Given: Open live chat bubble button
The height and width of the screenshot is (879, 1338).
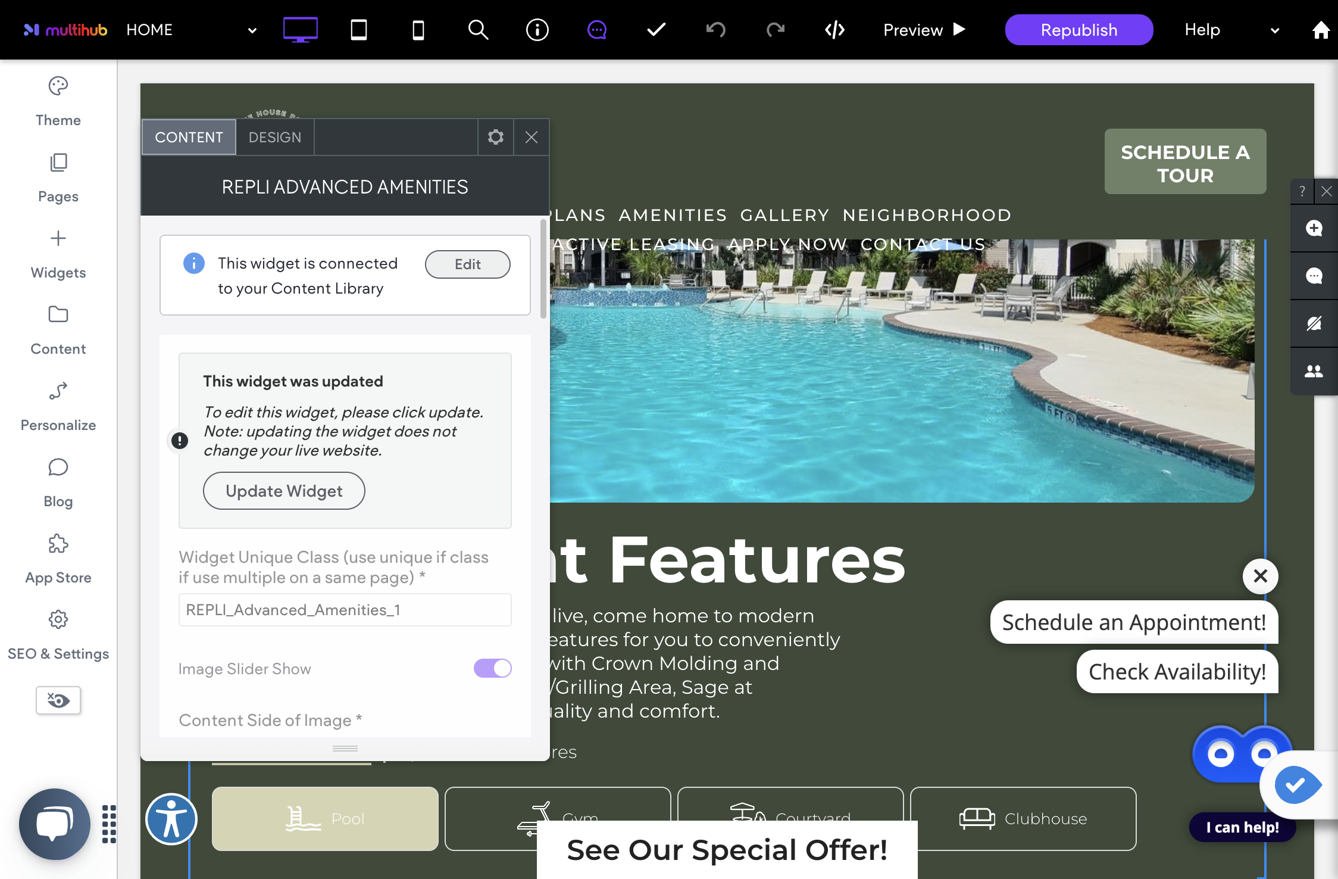Looking at the screenshot, I should point(55,824).
